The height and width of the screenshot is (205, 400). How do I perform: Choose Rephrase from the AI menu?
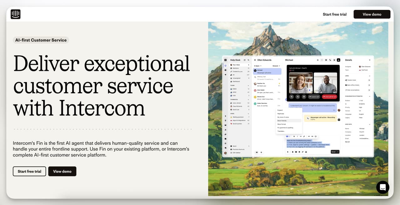pos(281,114)
